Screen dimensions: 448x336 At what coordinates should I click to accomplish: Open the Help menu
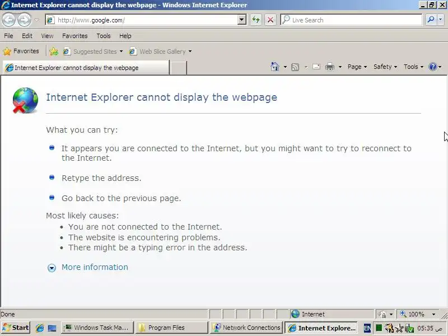click(x=125, y=36)
